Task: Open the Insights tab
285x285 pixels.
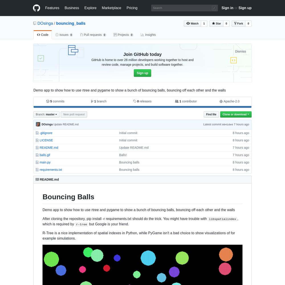Action: tap(148, 35)
